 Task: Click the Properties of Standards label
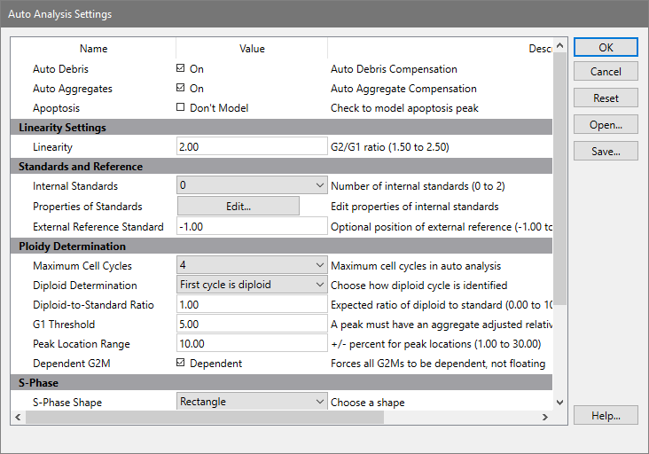(x=88, y=206)
